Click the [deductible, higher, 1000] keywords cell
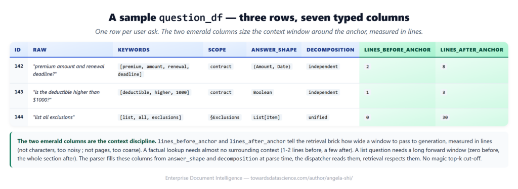The image size is (518, 189). click(155, 92)
